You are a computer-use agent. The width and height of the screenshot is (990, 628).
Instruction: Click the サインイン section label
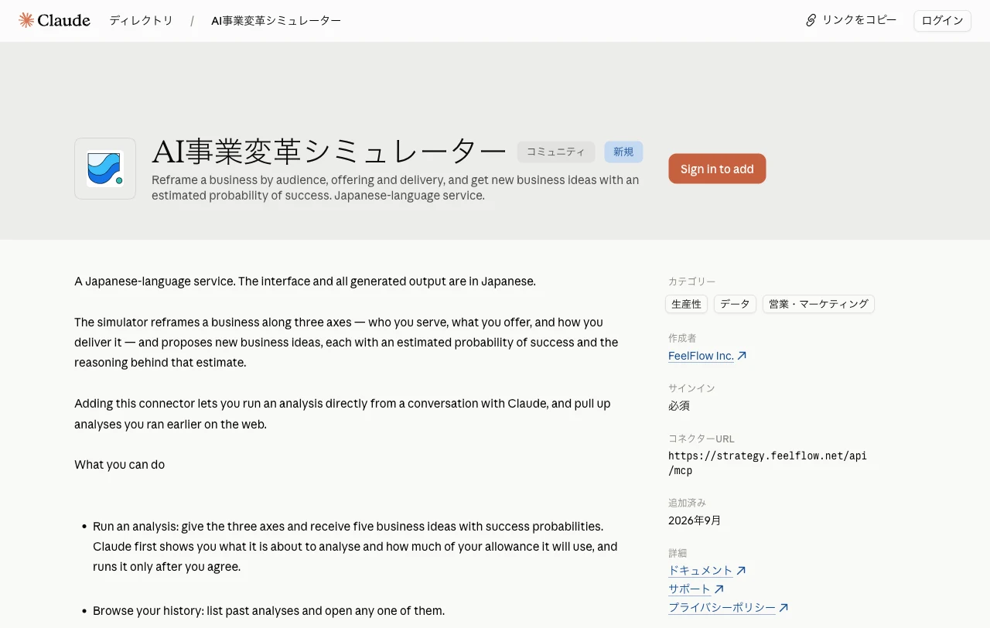[691, 388]
